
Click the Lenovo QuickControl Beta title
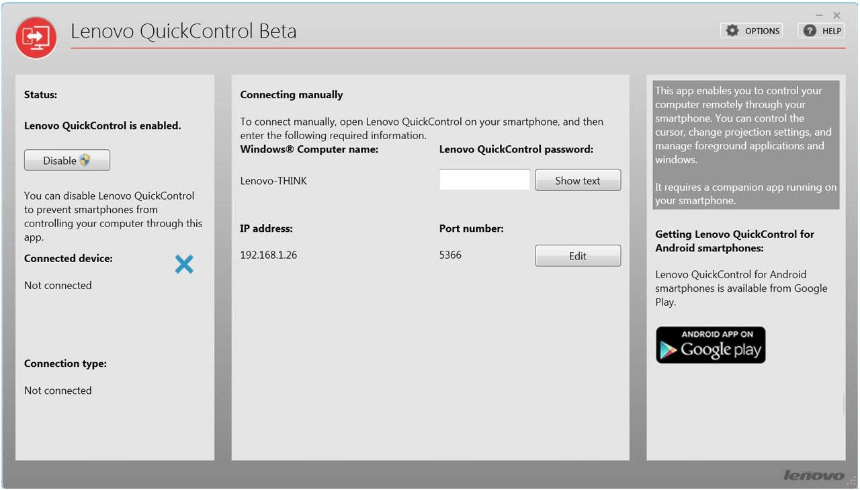tap(183, 31)
